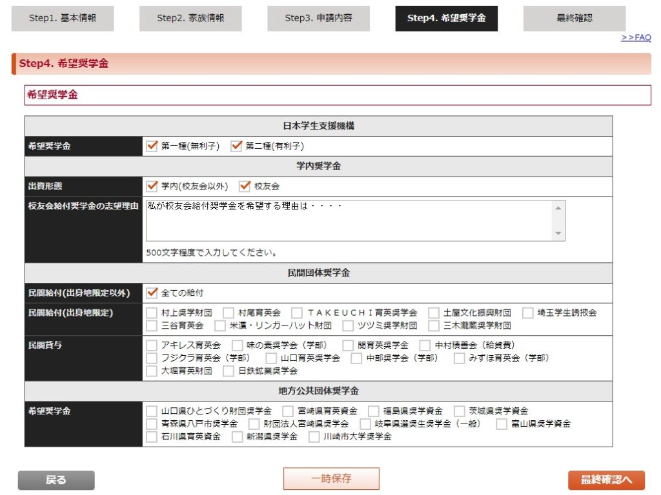Open the >>FAQ link
Screen dimensions: 661x495
[636, 38]
